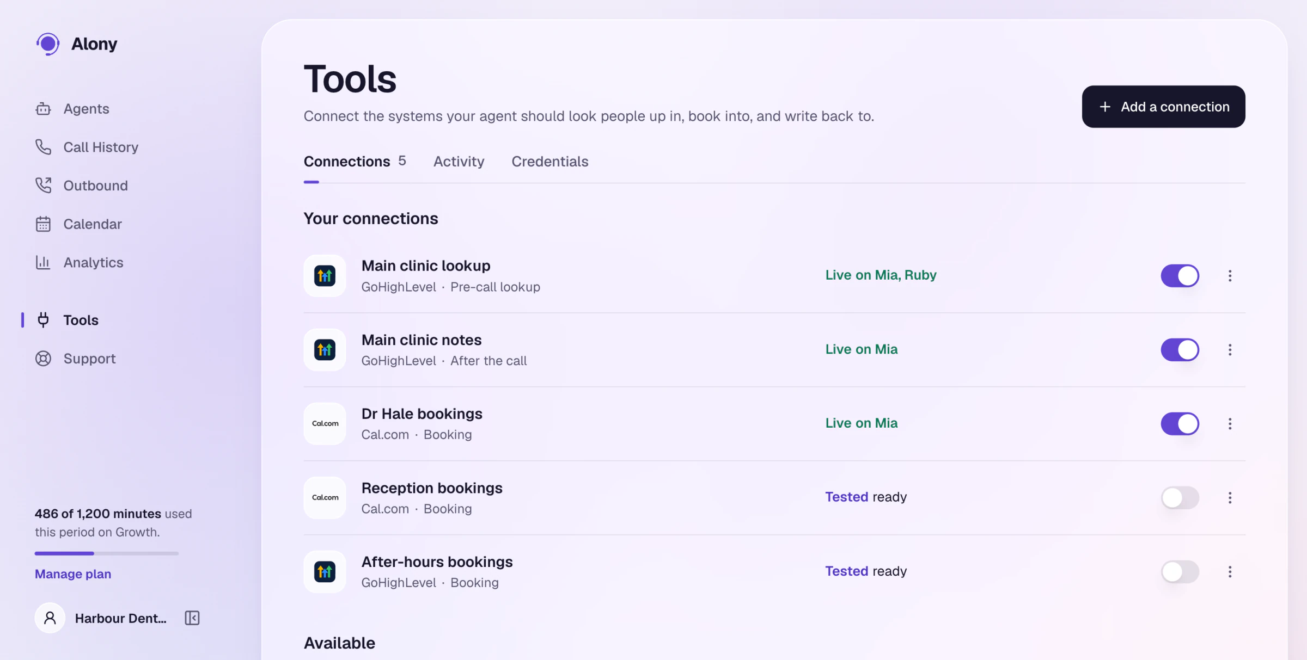Viewport: 1307px width, 660px height.
Task: Click Tested ready status for Reception bookings
Action: tap(866, 497)
